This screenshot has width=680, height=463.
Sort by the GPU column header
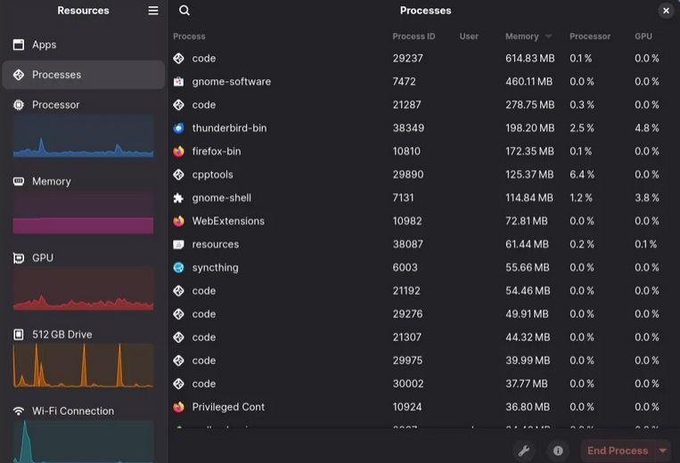pyautogui.click(x=643, y=37)
